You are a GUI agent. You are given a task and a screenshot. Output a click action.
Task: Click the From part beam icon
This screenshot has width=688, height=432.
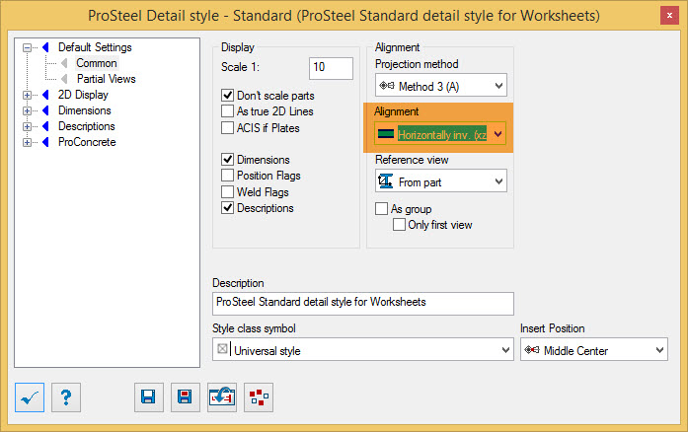click(386, 181)
